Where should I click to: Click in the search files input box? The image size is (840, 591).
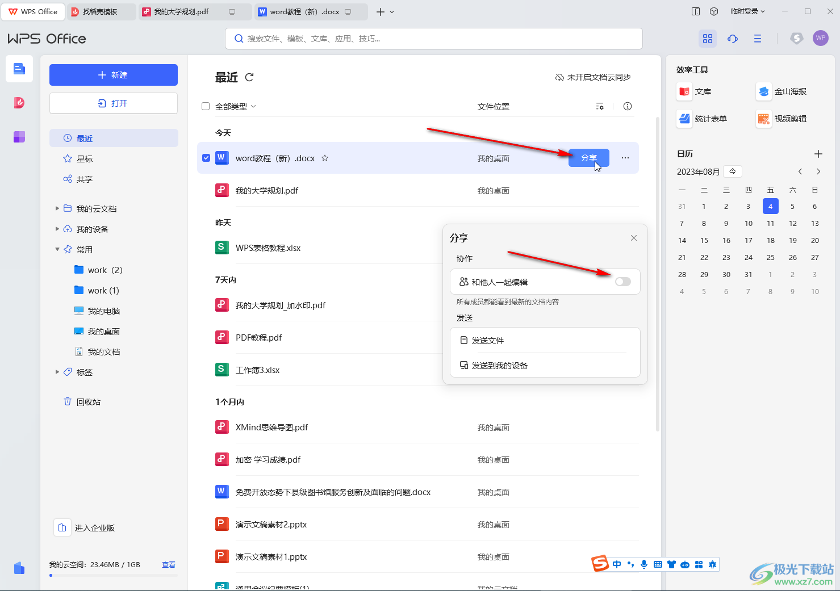coord(434,39)
